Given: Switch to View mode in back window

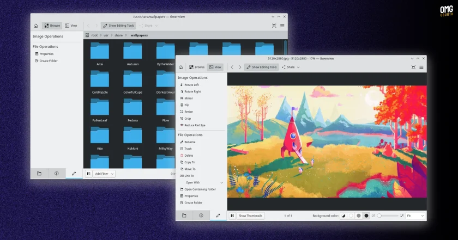Looking at the screenshot, I should coord(71,26).
